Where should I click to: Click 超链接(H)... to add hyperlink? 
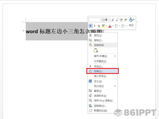[x=100, y=106]
